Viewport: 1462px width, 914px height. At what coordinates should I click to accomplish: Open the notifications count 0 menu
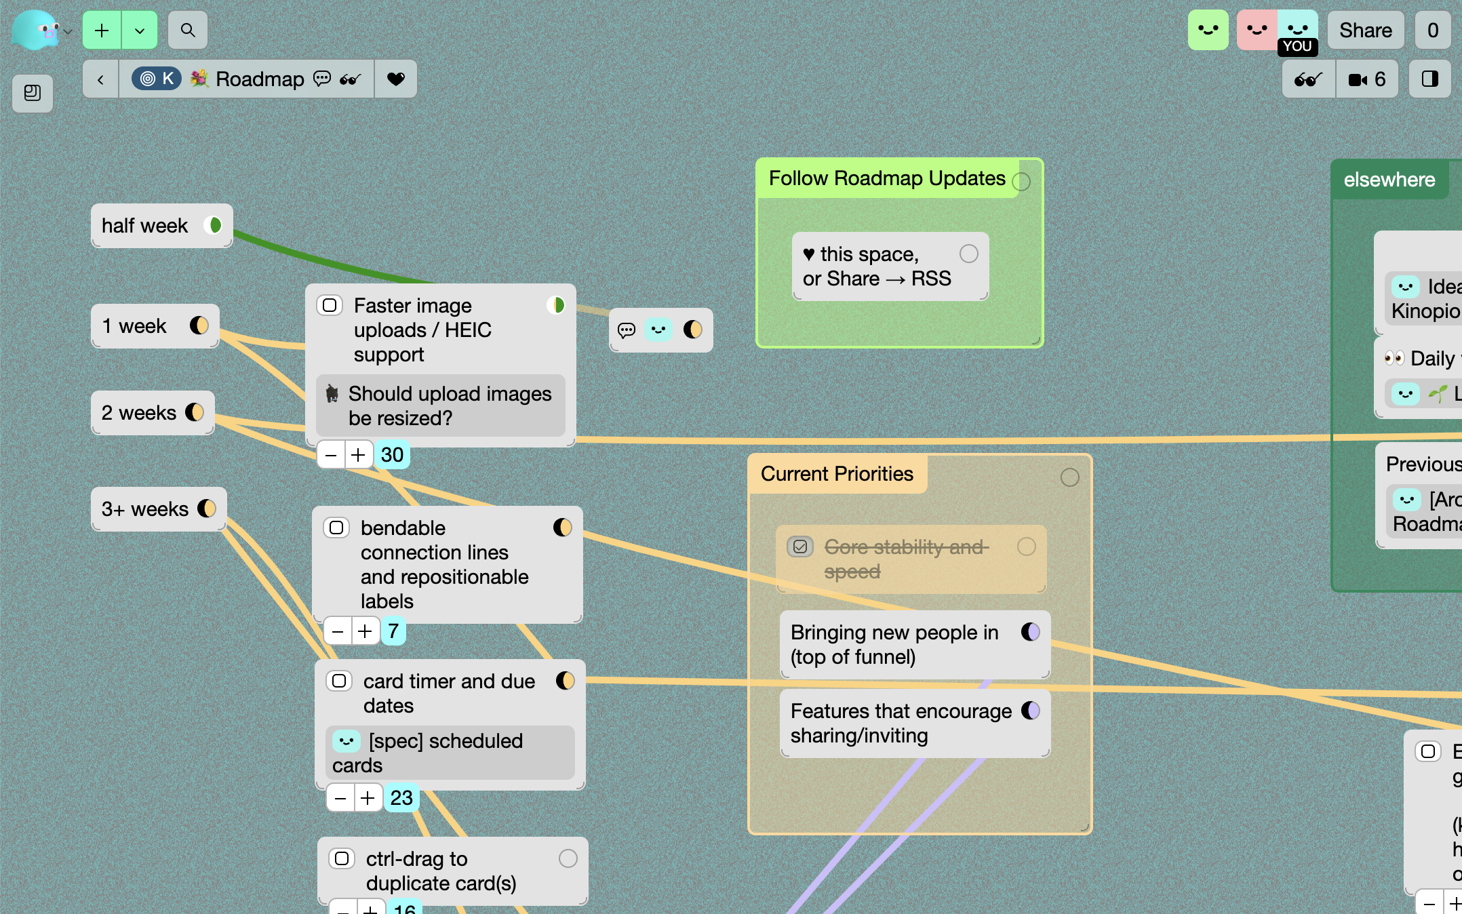pos(1432,31)
